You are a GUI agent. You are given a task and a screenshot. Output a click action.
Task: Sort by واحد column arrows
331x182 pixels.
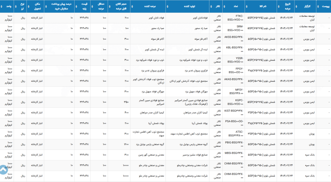click(x=2, y=6)
